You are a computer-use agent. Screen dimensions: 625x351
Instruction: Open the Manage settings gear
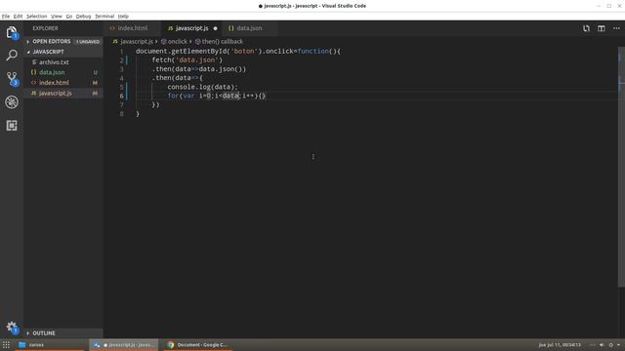pyautogui.click(x=12, y=328)
